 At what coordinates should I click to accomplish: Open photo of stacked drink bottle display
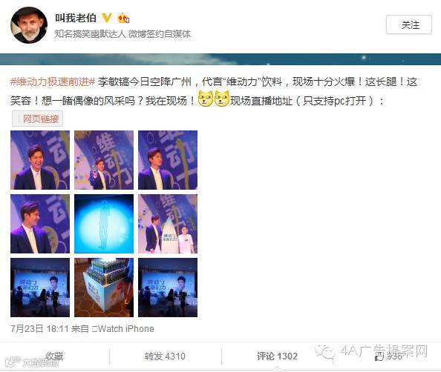click(x=104, y=288)
